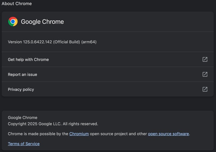
Task: Open the open source software link
Action: (168, 134)
